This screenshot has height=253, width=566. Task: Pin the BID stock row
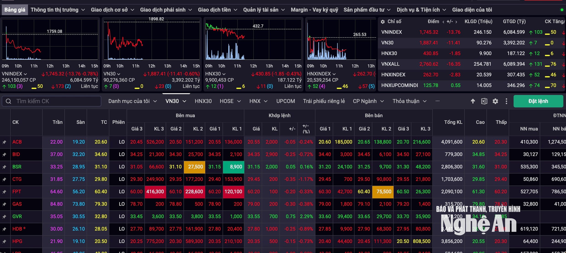[x=4, y=155]
